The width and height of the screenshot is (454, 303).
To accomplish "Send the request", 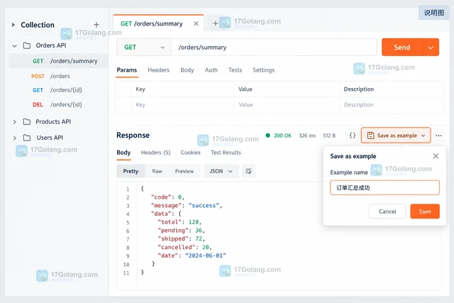I will point(402,48).
